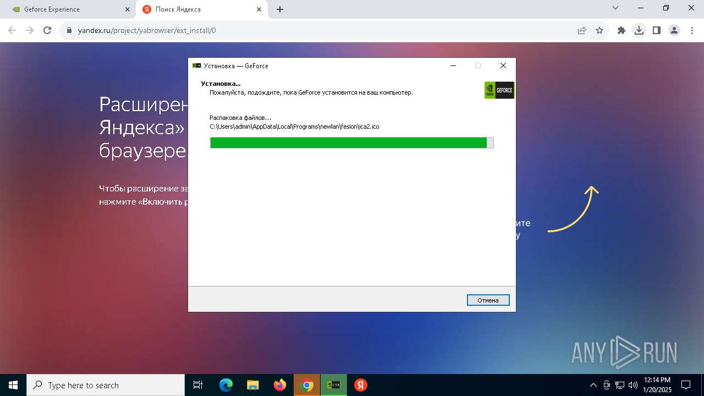
Task: Switch to Chrome in taskbar
Action: click(x=307, y=385)
